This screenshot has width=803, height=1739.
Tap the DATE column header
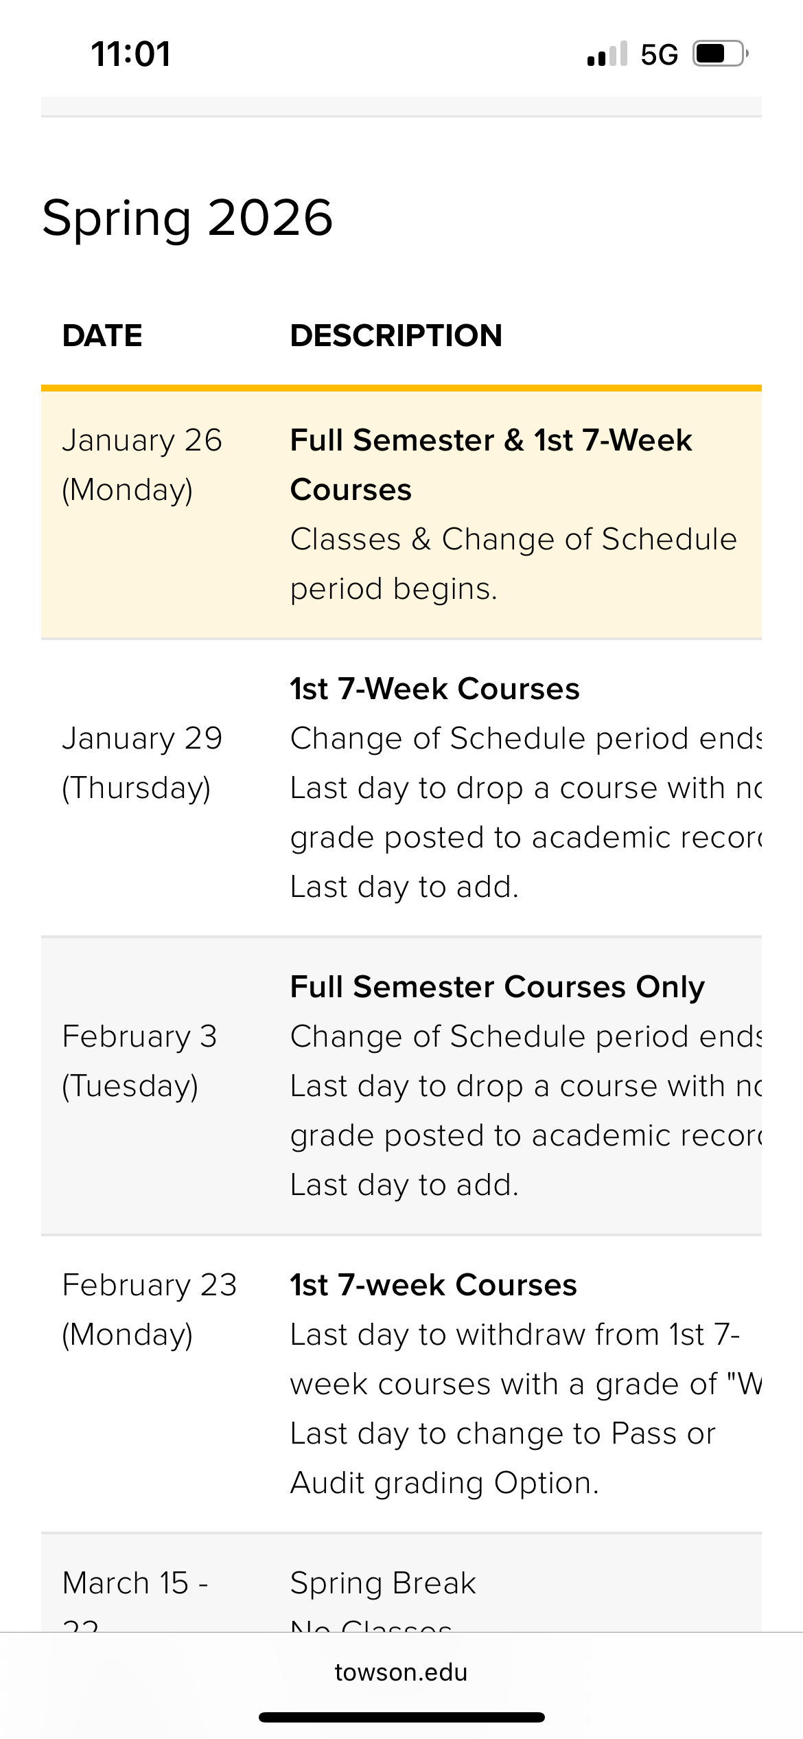point(102,336)
